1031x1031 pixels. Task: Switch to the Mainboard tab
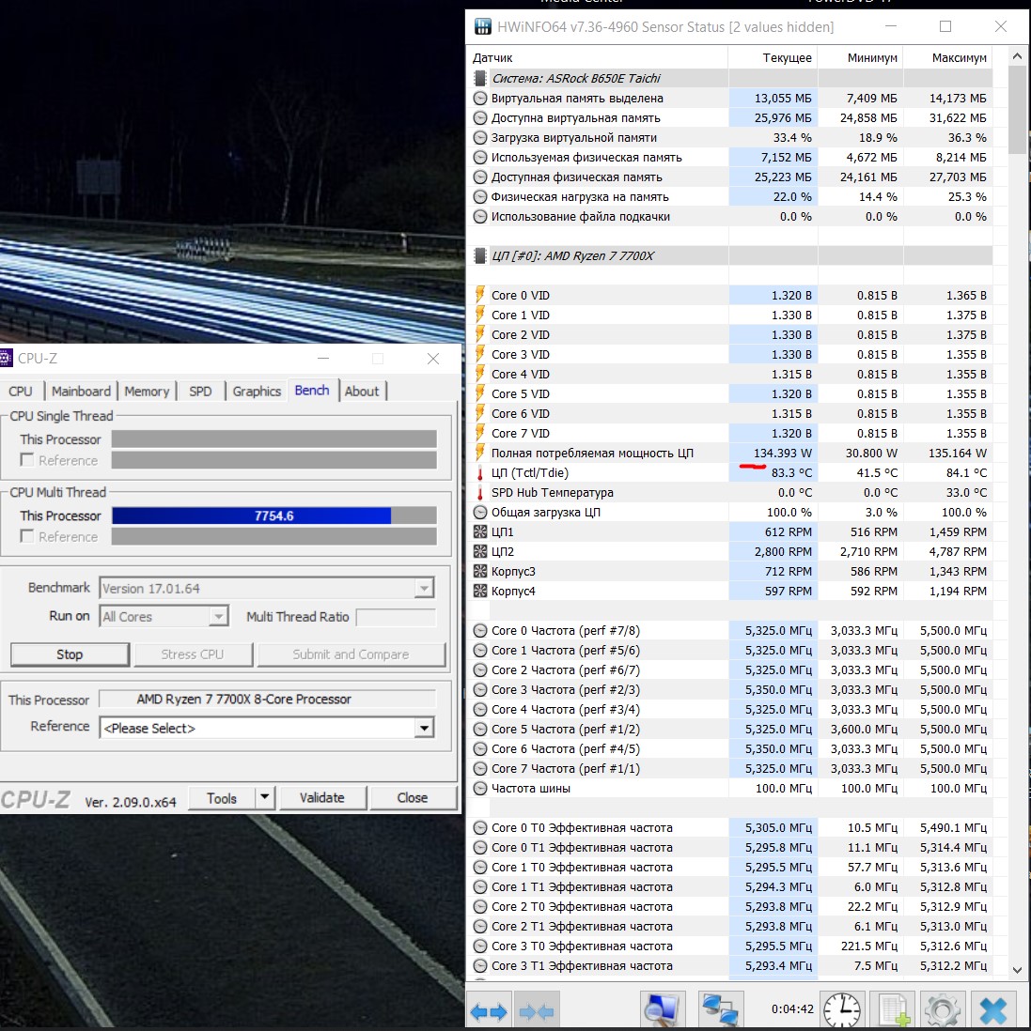81,392
